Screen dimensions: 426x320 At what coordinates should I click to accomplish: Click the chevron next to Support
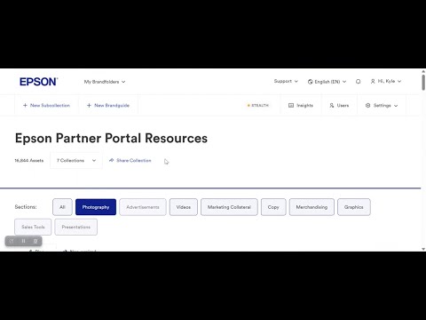click(296, 82)
